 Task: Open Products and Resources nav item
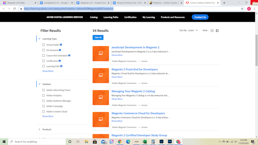click(x=173, y=17)
